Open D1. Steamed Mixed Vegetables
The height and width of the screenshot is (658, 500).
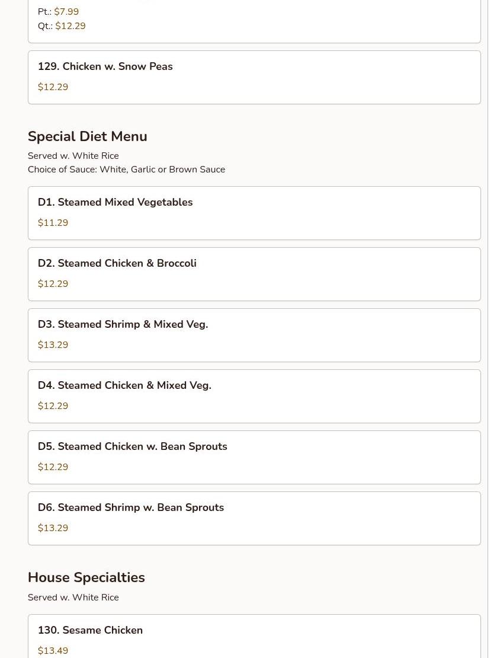115,202
